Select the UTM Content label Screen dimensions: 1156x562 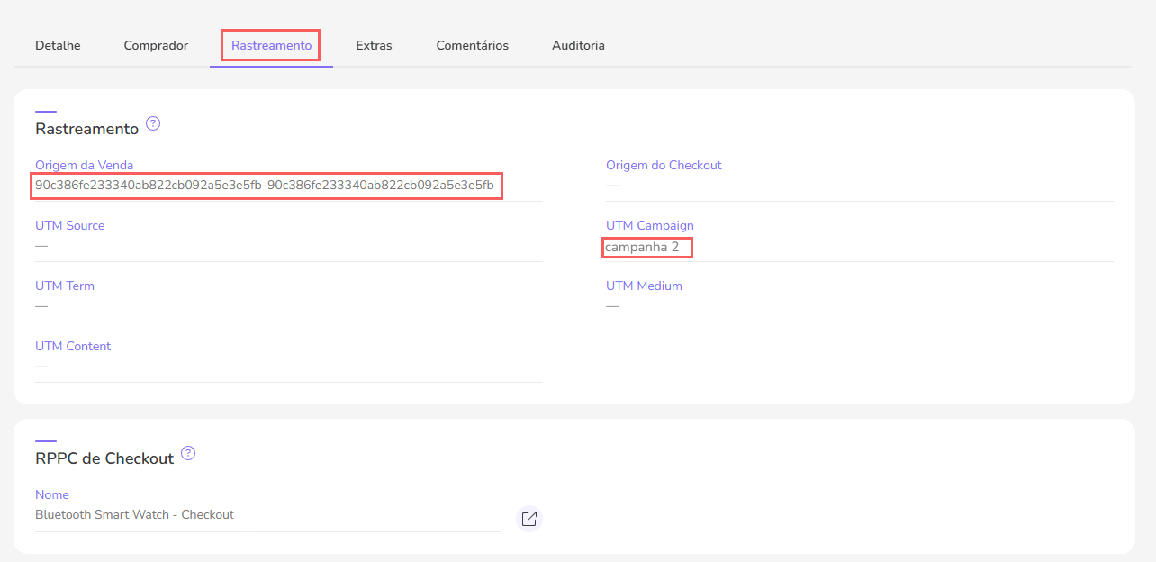[x=73, y=346]
